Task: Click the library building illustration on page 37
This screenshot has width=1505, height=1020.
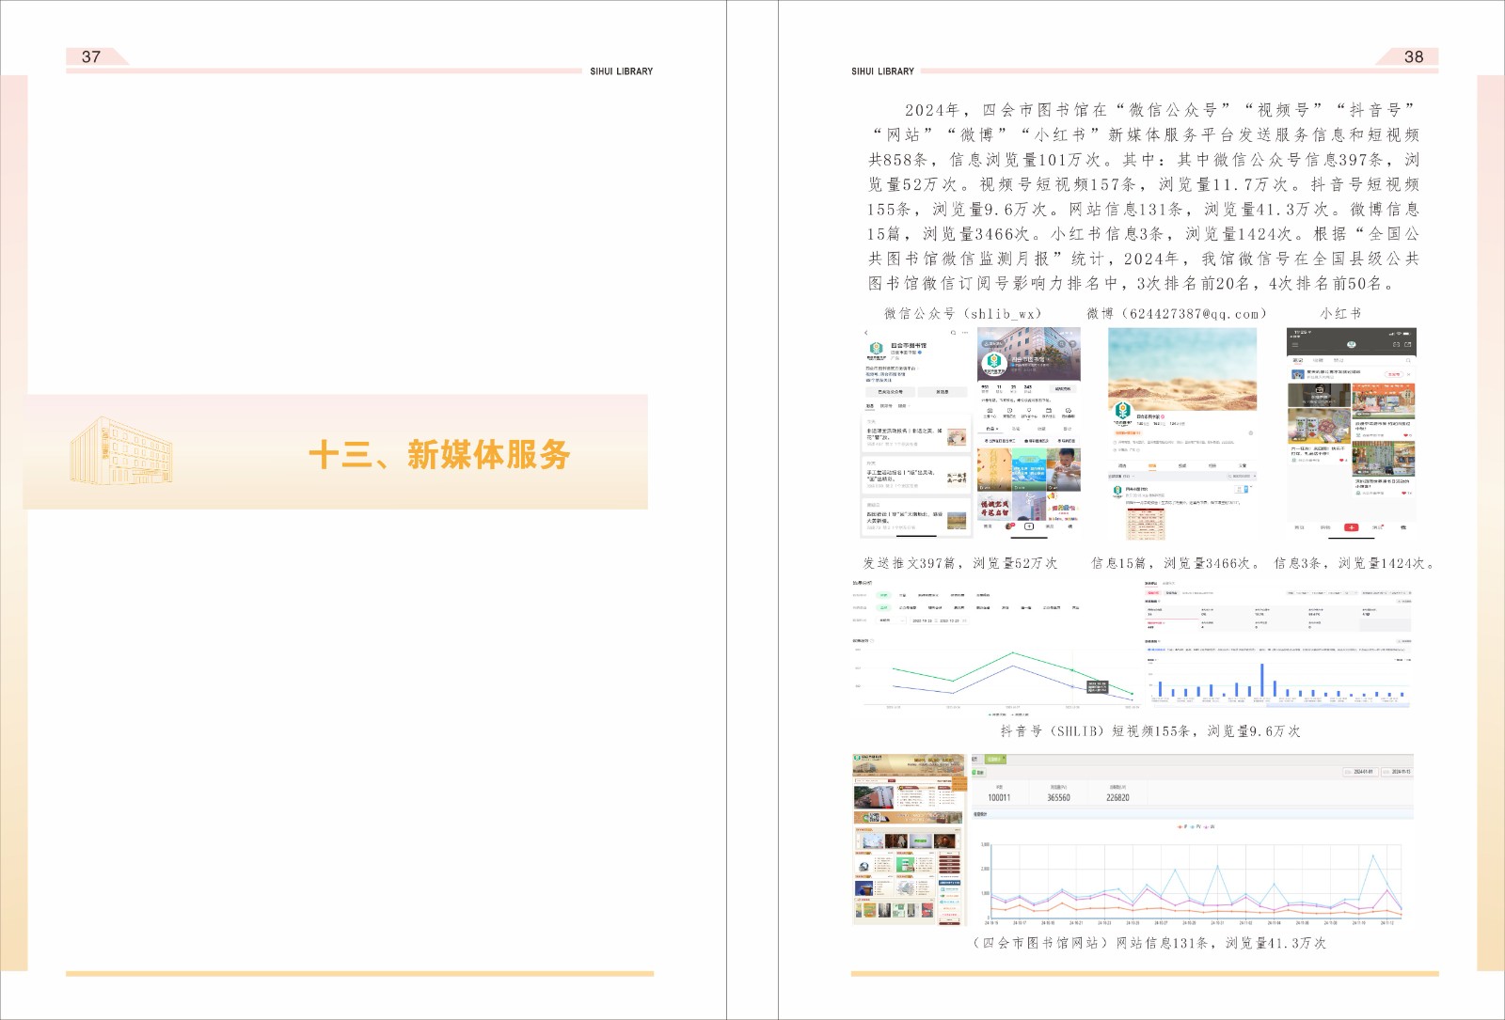Action: point(120,452)
